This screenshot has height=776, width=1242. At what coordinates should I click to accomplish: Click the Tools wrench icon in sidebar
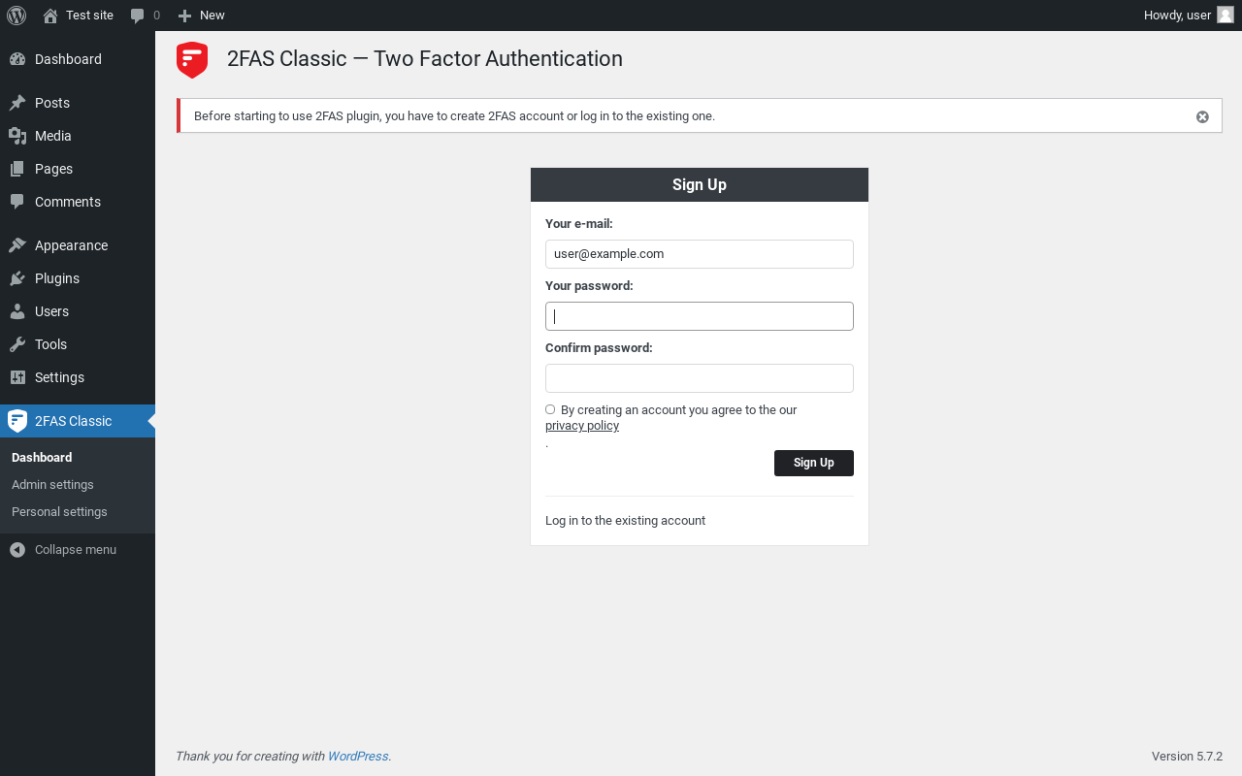pyautogui.click(x=17, y=344)
